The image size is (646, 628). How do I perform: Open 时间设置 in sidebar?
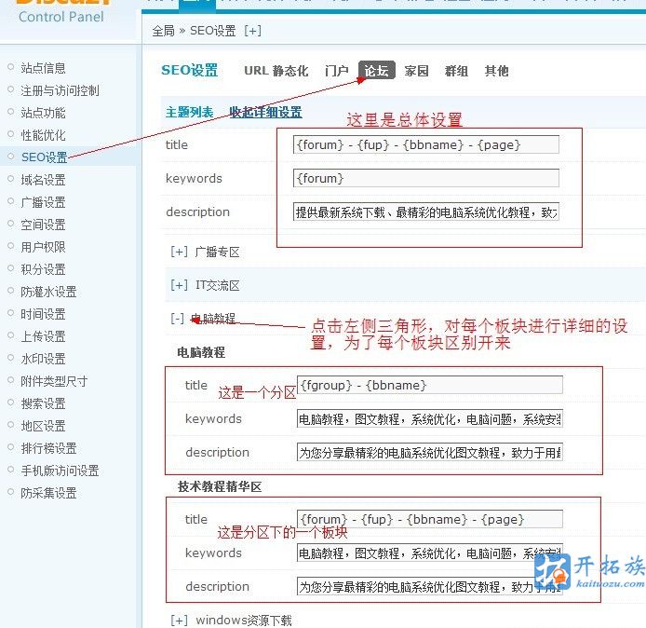43,314
